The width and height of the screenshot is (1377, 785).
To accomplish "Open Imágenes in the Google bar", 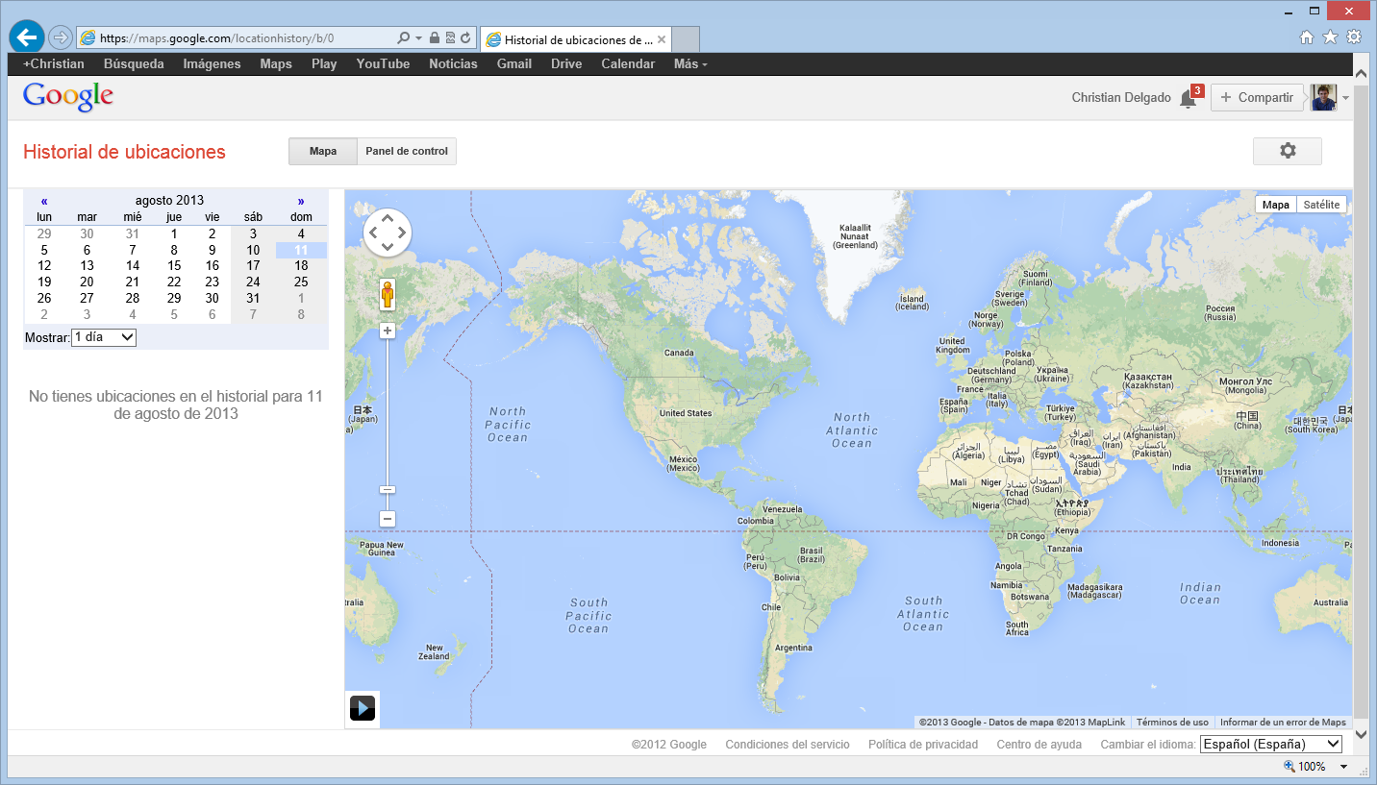I will [212, 64].
